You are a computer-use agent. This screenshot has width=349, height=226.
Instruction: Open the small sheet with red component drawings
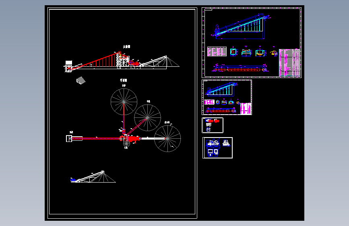click(x=213, y=125)
